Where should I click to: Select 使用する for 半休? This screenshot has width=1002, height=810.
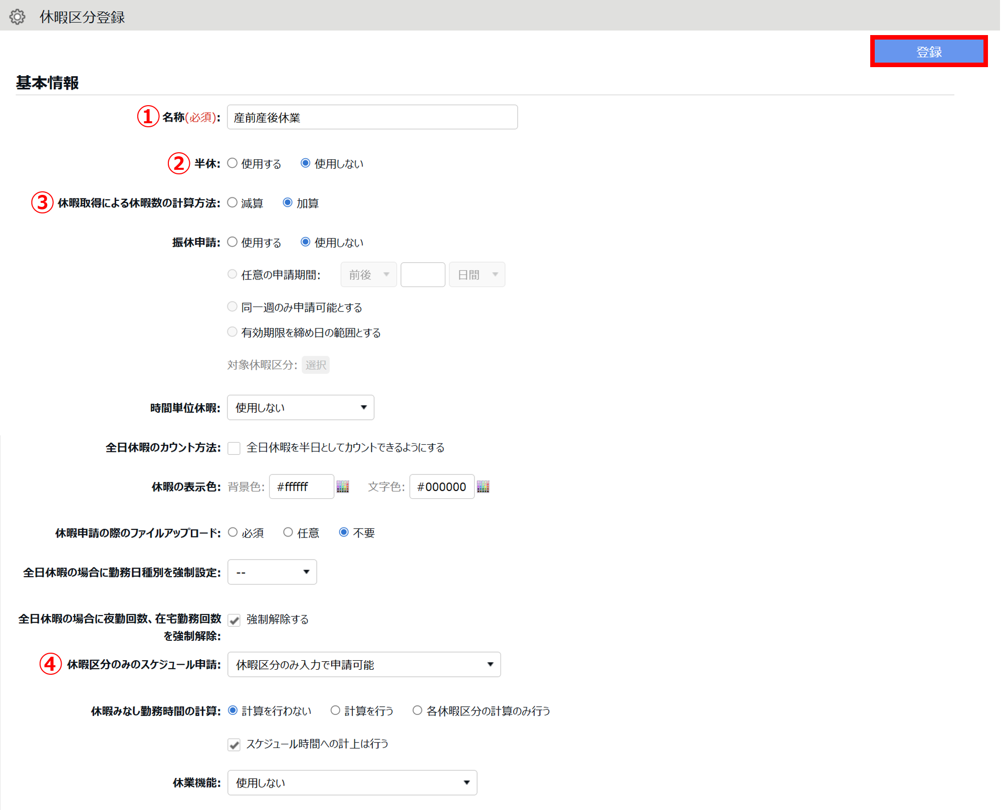click(x=232, y=163)
